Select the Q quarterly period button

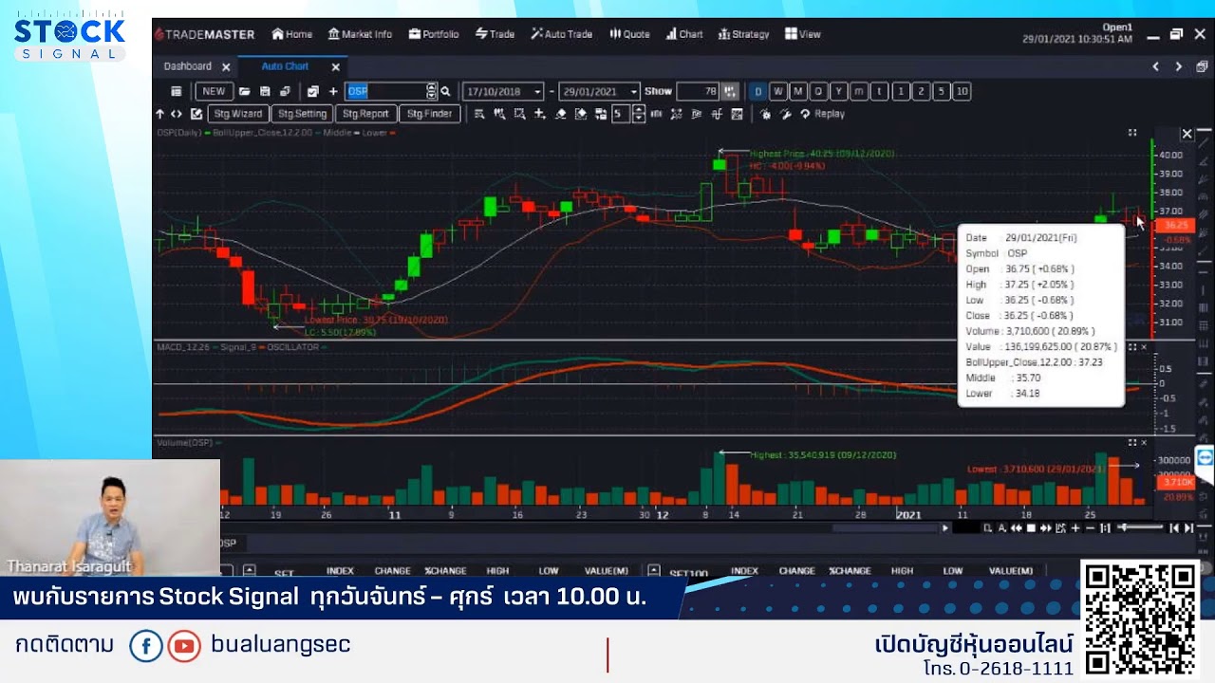819,91
